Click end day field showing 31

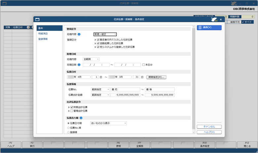[x=137, y=77]
